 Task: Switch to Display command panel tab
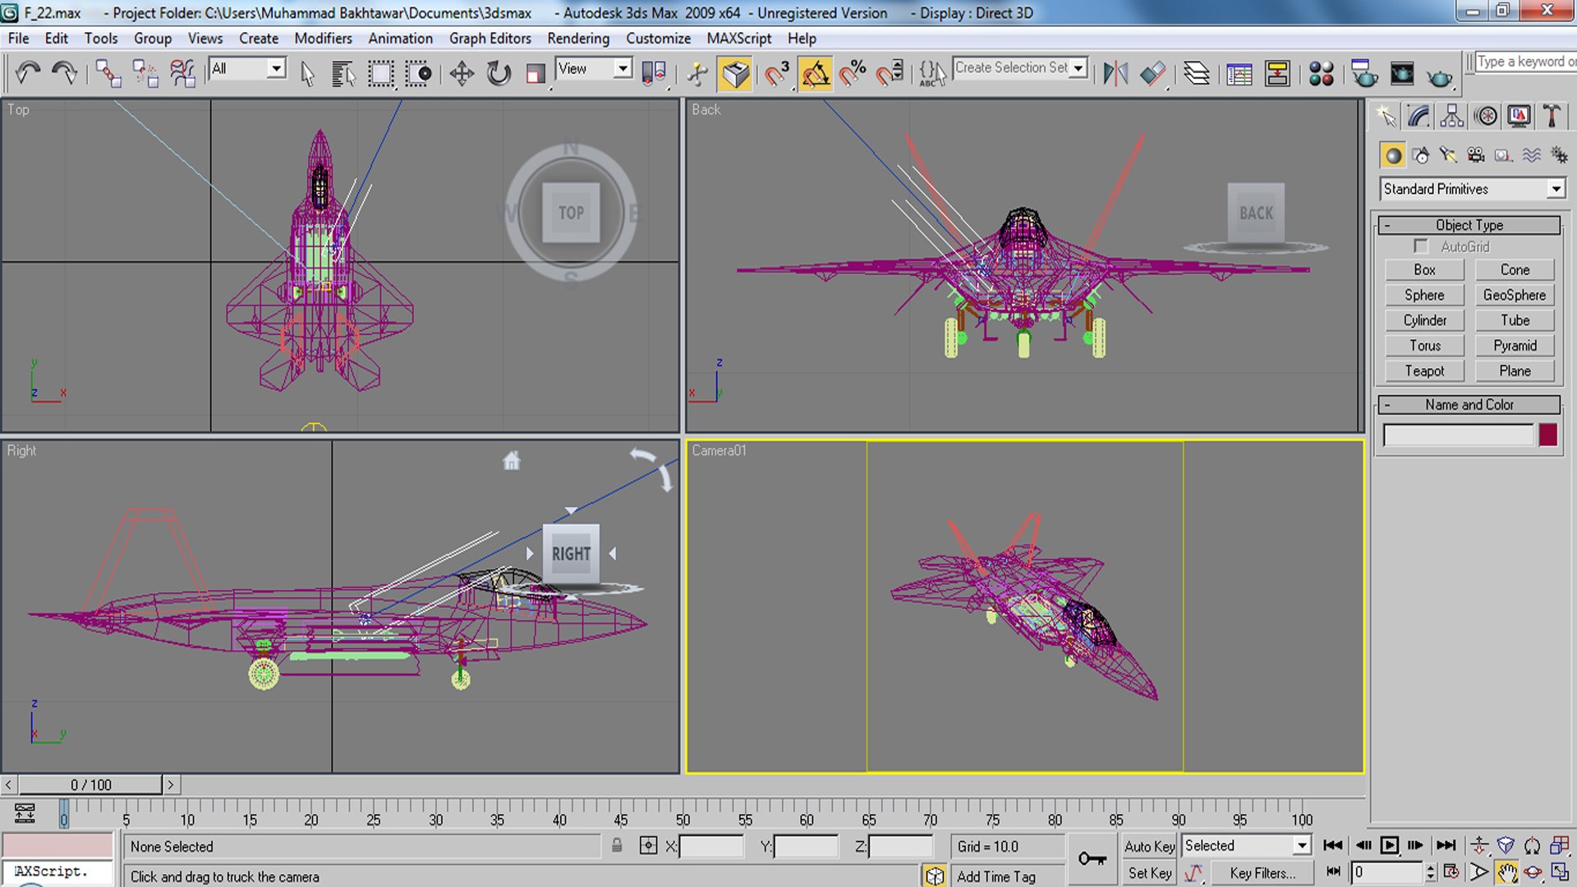(x=1519, y=116)
